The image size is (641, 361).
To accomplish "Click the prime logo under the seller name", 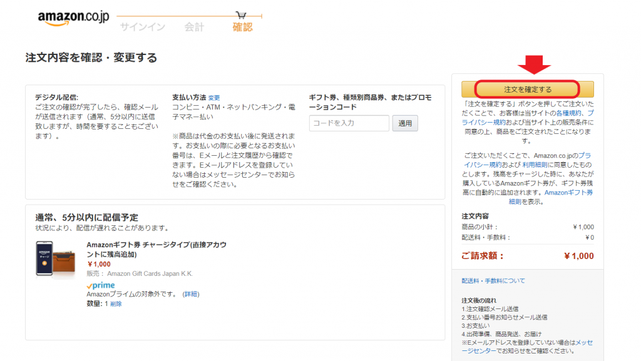I will pos(100,285).
